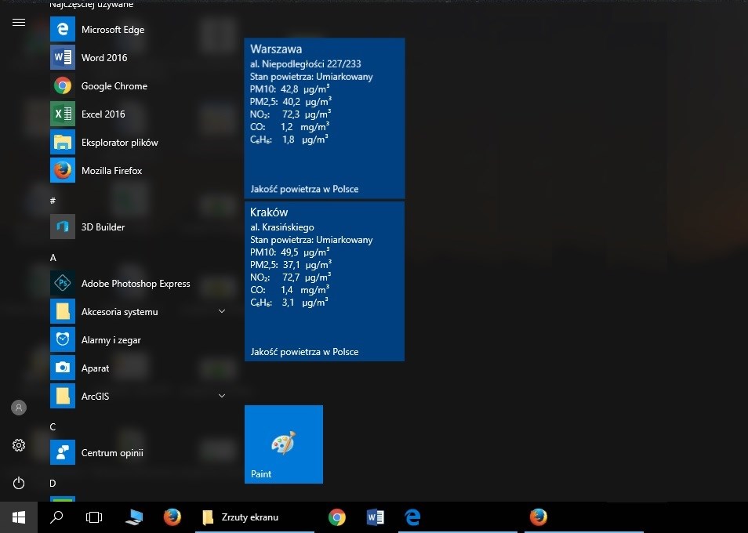The image size is (748, 533).
Task: Open taskbar search magnifier
Action: [x=56, y=517]
